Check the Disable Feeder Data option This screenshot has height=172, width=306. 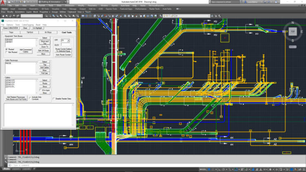tap(53, 99)
